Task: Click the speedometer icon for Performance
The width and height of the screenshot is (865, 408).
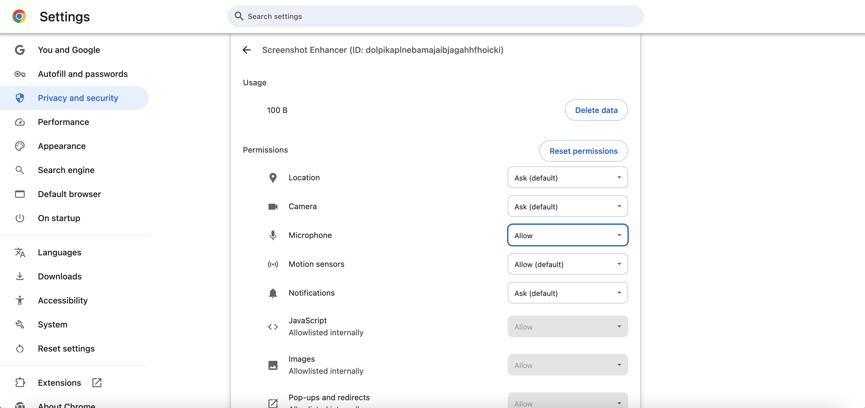Action: tap(20, 122)
